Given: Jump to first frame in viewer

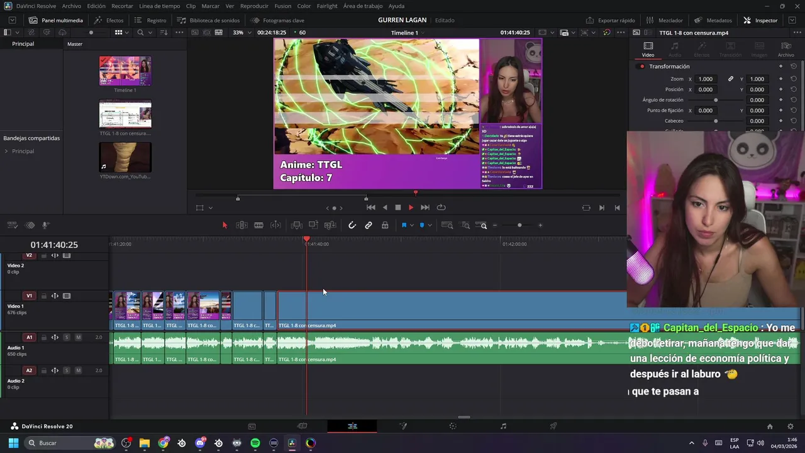Looking at the screenshot, I should (371, 208).
